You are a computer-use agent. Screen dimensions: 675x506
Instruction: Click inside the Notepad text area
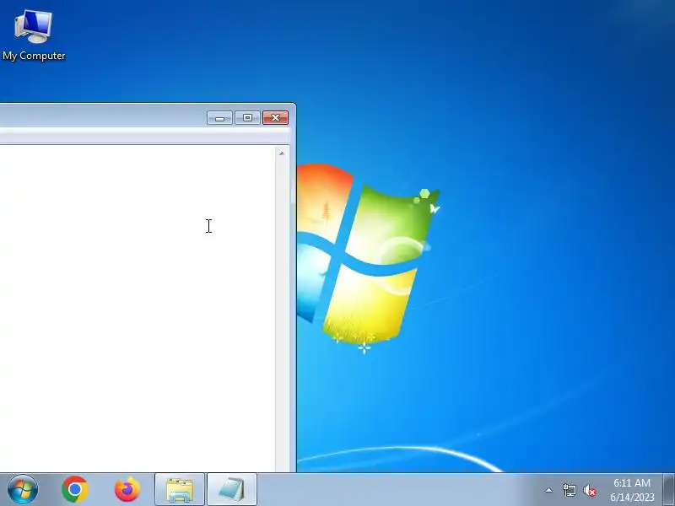point(137,308)
